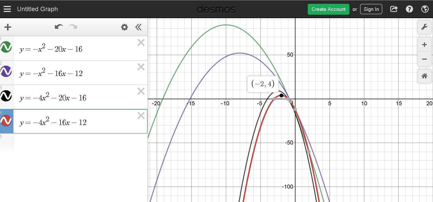Screen dimensions: 433x202
Task: Hide the red curve for expression 4
Action: point(6,120)
